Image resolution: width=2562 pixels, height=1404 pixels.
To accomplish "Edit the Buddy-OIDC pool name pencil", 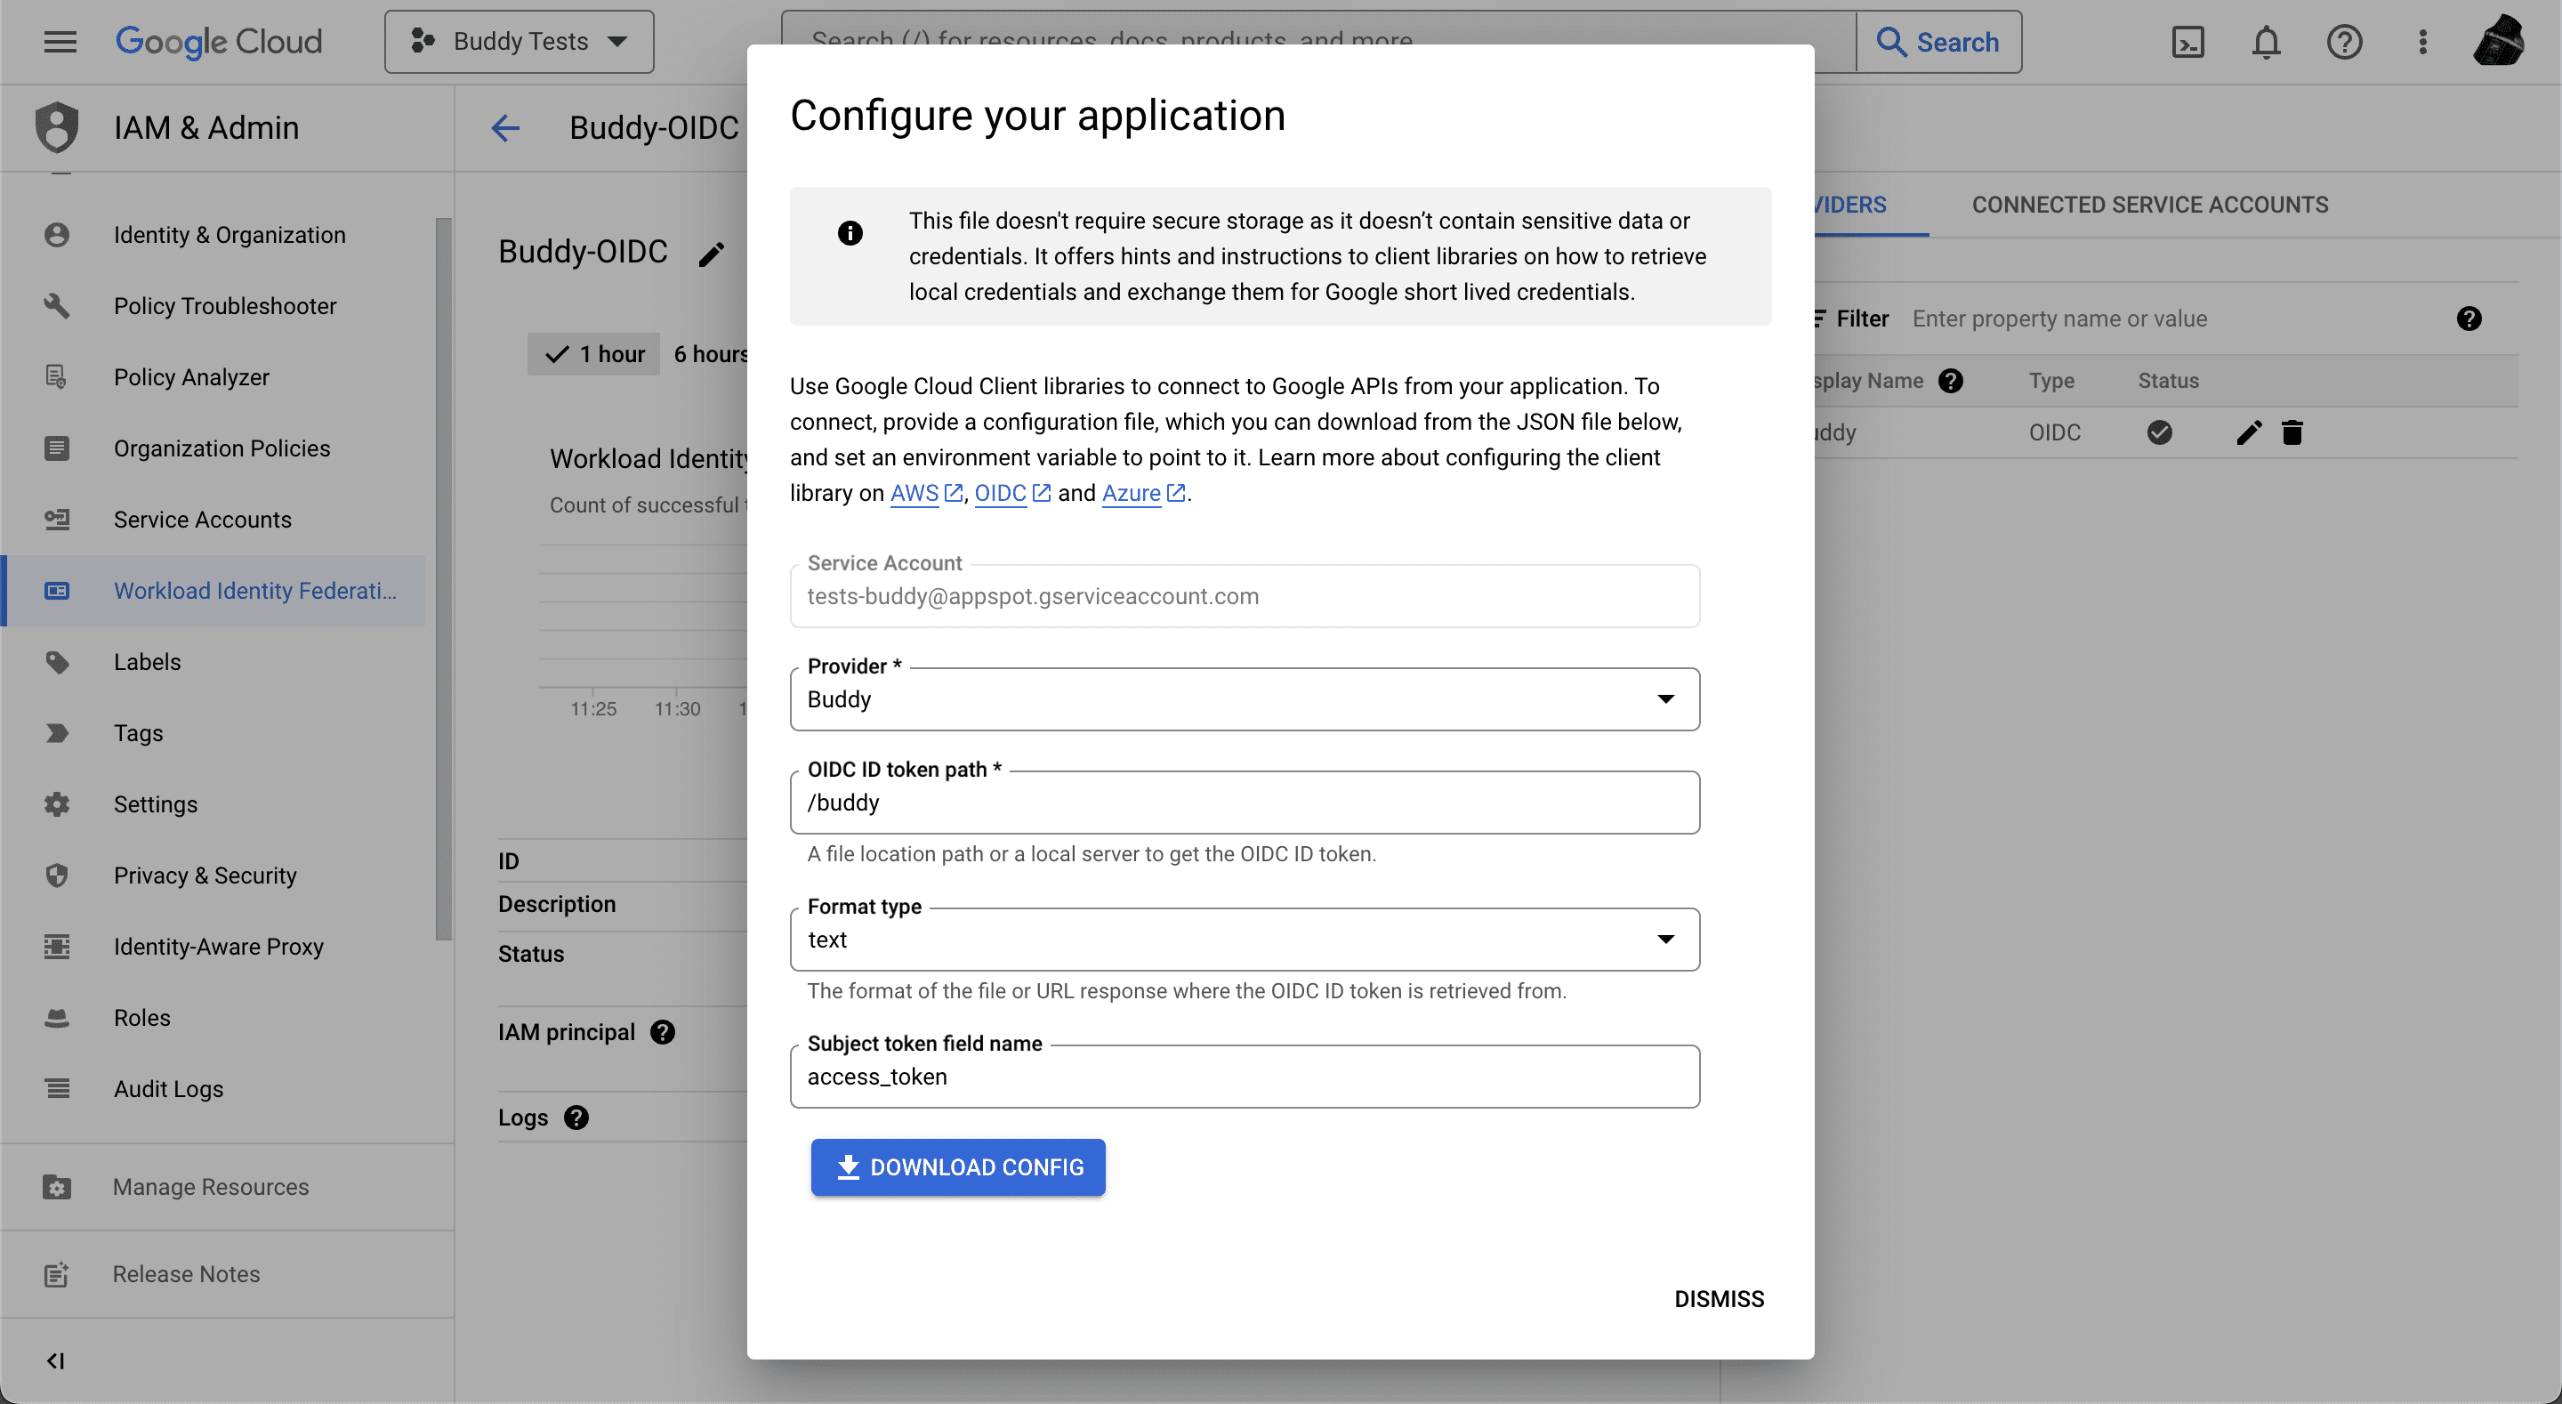I will pyautogui.click(x=711, y=254).
